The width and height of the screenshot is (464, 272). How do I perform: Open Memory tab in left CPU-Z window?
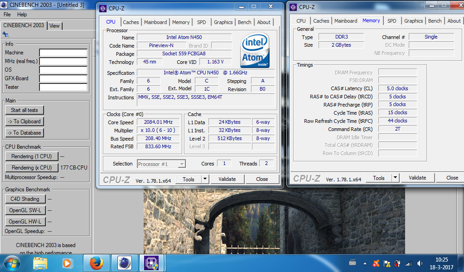click(181, 22)
